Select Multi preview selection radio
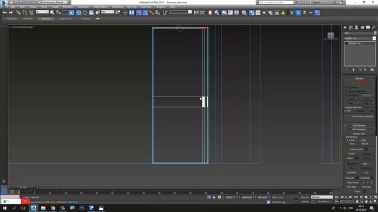The image size is (378, 212). pyautogui.click(x=367, y=111)
